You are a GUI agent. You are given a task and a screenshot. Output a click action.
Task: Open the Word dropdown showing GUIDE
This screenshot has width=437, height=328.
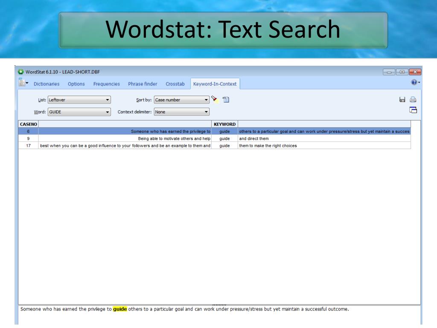tap(79, 112)
